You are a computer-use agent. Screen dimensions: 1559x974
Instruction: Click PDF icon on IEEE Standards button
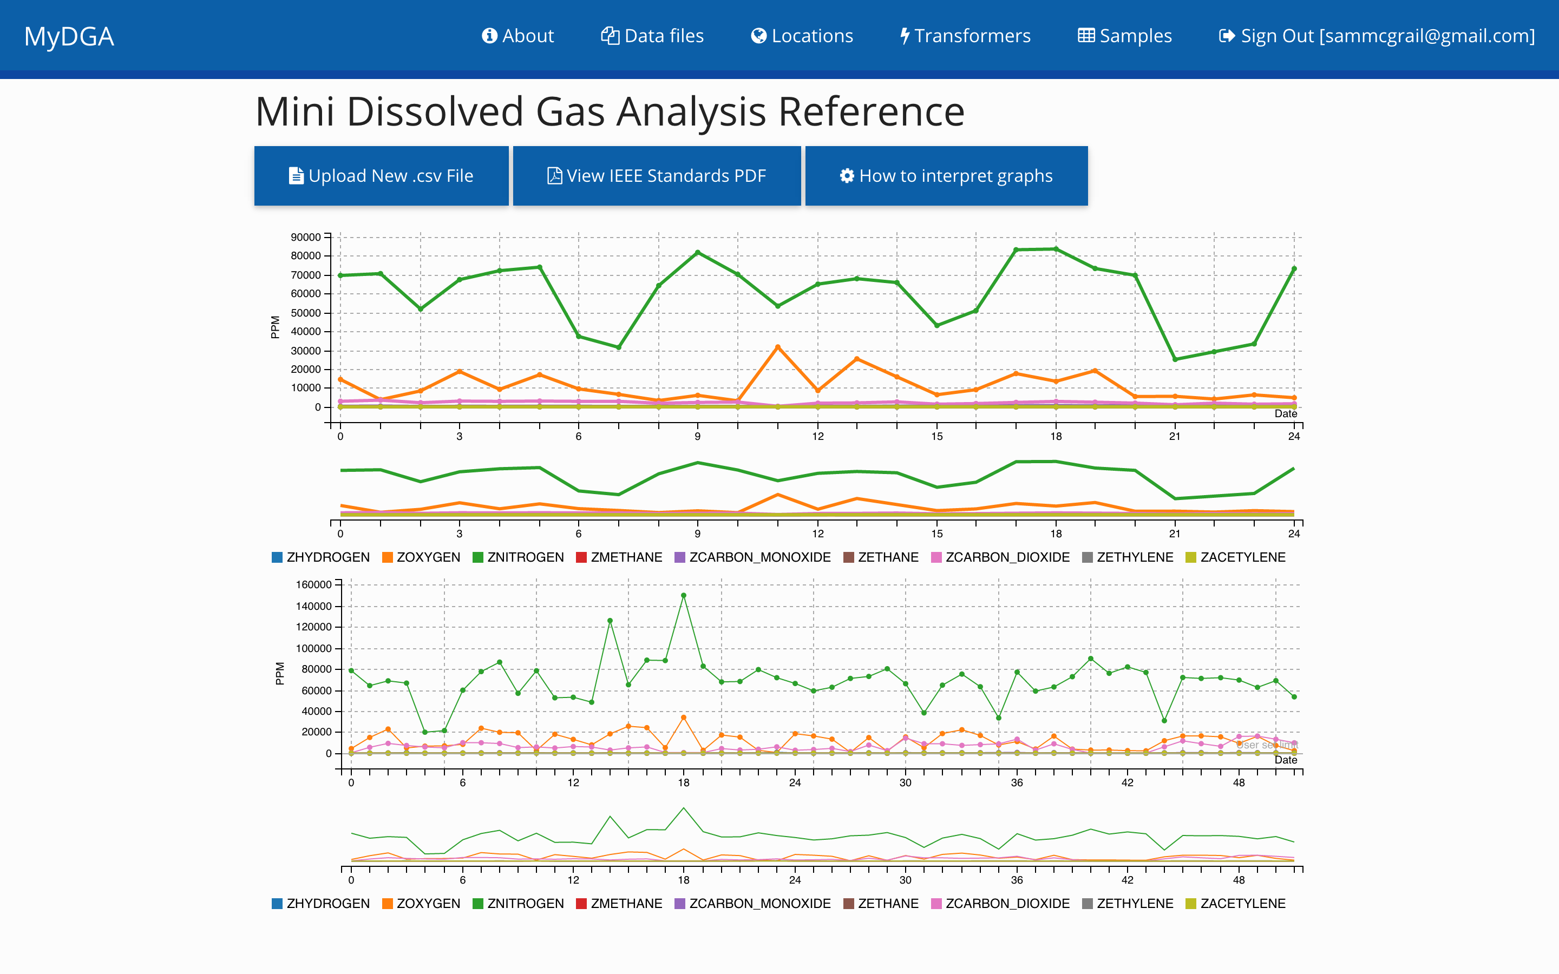(554, 176)
